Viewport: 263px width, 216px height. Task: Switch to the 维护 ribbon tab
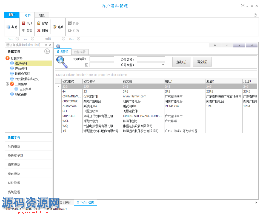[x=27, y=15]
